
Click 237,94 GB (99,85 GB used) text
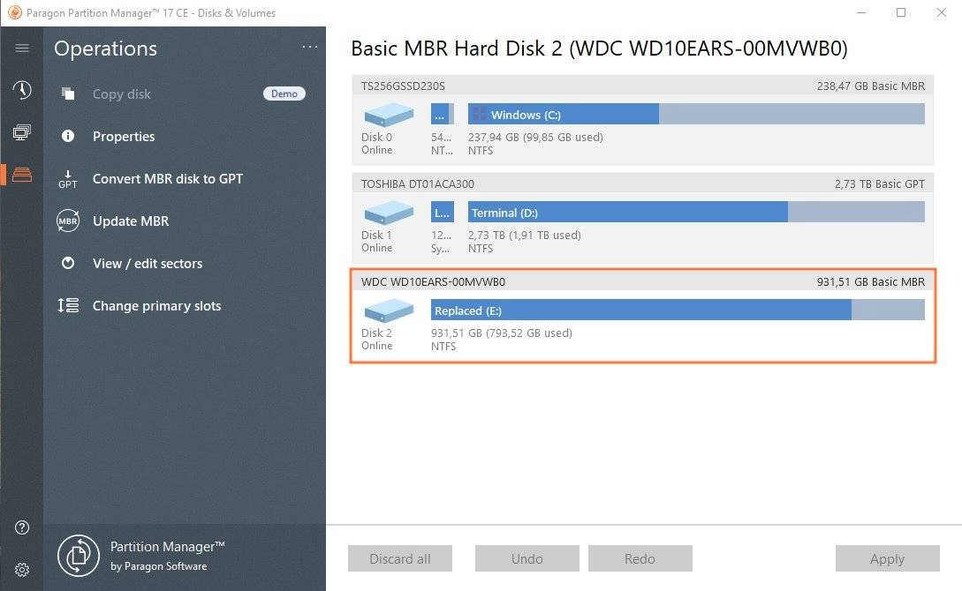[x=535, y=138]
